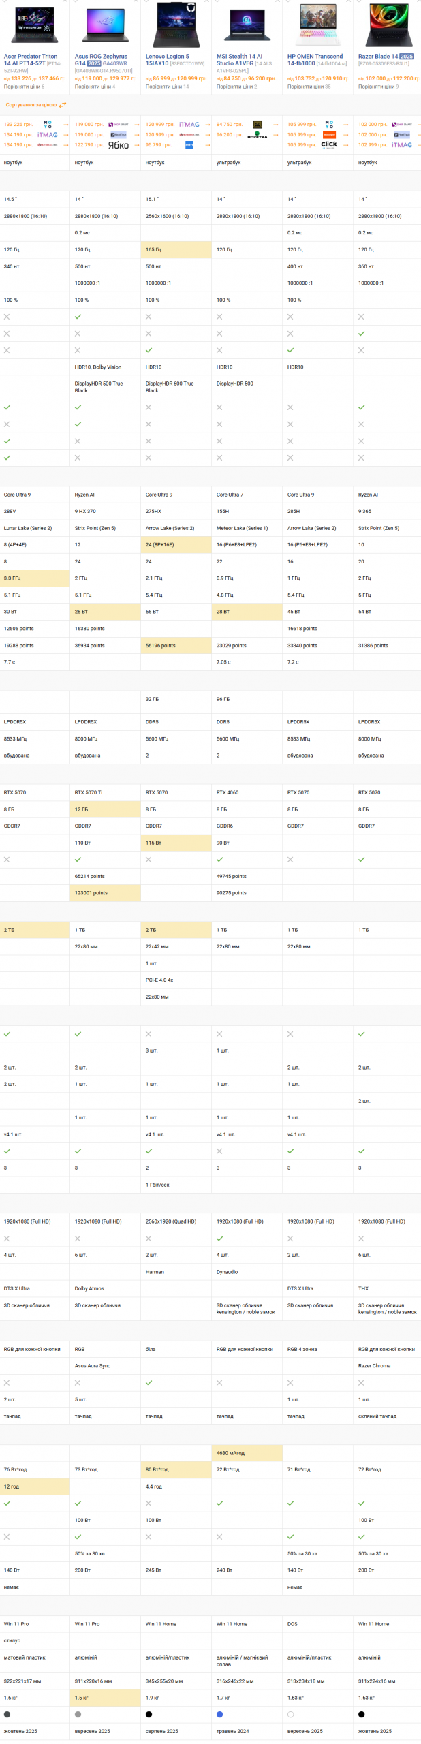Open Acer Predator Triton 14 AI product link
The width and height of the screenshot is (421, 1744).
(x=31, y=60)
